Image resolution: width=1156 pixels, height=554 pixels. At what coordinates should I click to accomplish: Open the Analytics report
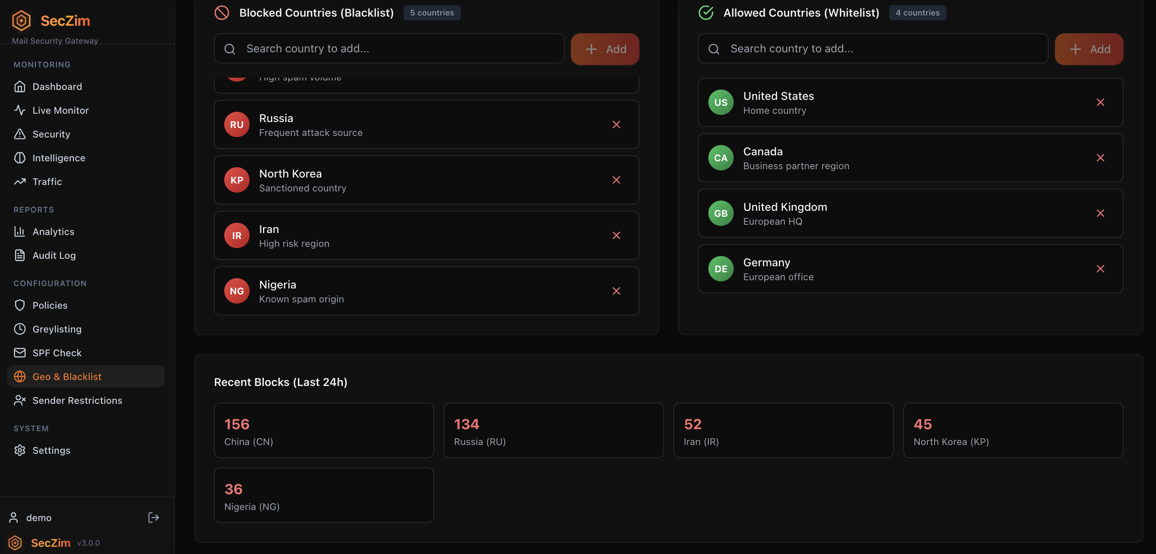[53, 231]
